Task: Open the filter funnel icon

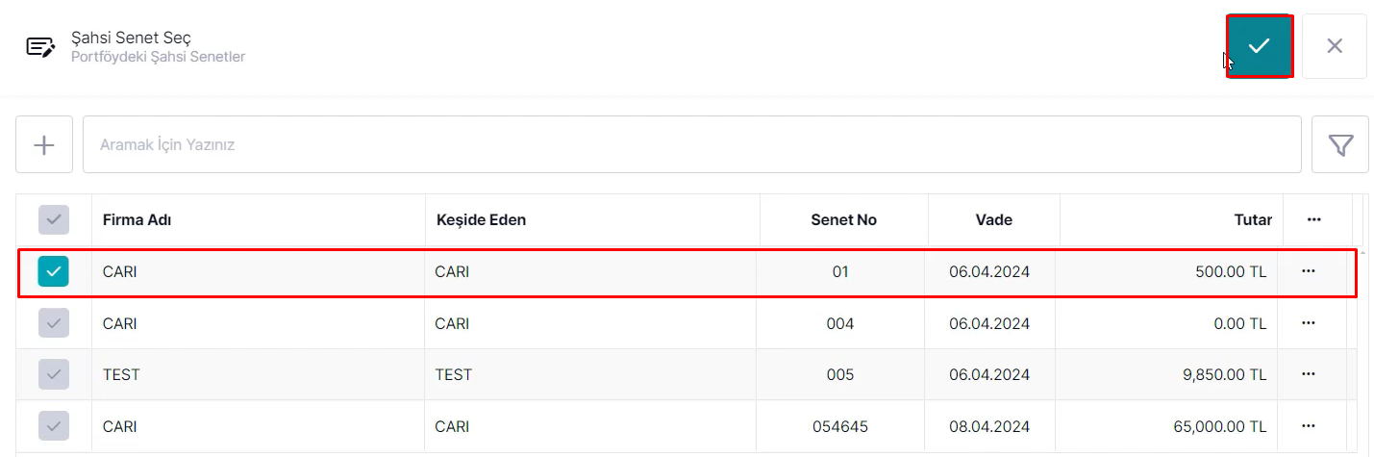Action: (x=1340, y=144)
